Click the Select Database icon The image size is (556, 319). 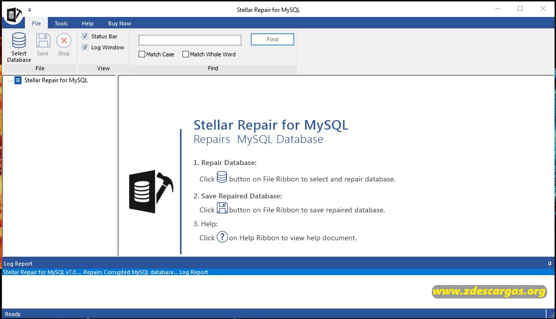click(19, 40)
